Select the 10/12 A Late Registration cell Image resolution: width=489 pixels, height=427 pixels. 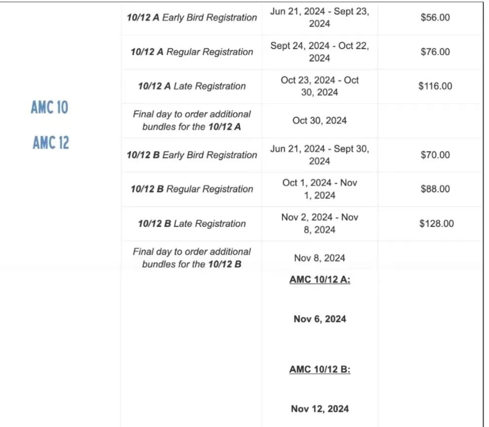192,86
